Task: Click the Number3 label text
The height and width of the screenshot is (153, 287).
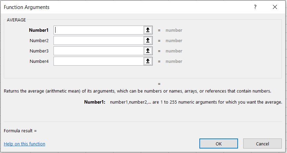Action: coord(39,51)
